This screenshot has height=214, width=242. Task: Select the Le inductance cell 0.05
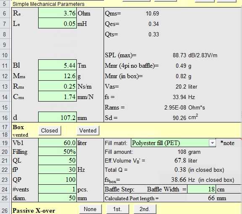(57, 23)
